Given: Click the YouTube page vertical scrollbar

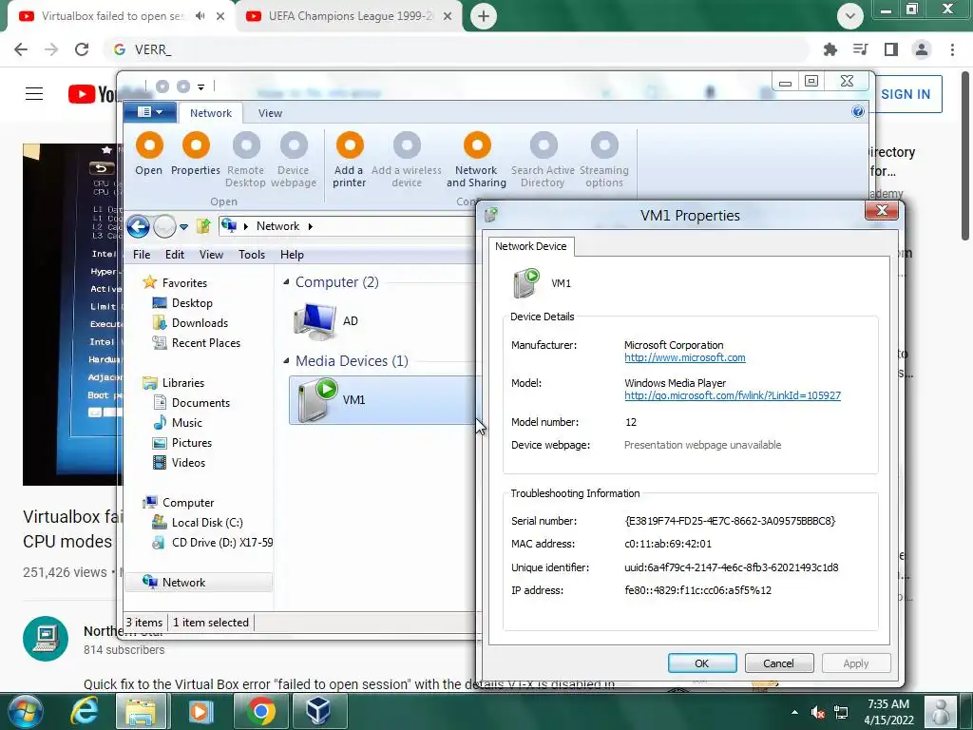Looking at the screenshot, I should point(965,155).
